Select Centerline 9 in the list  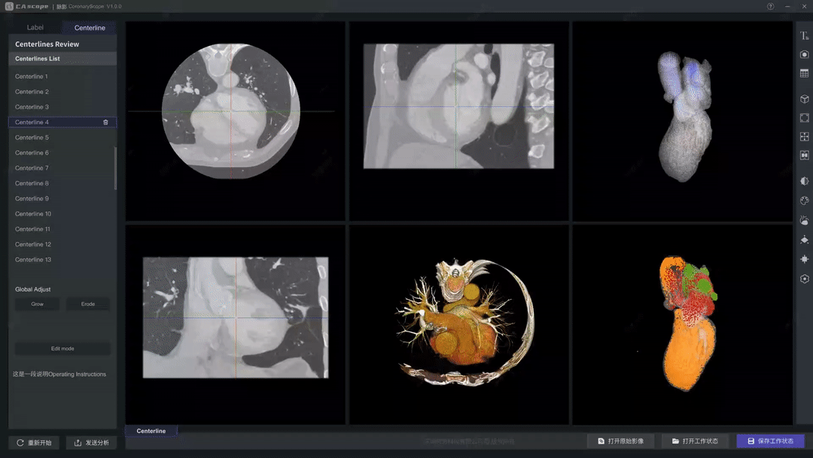point(62,199)
